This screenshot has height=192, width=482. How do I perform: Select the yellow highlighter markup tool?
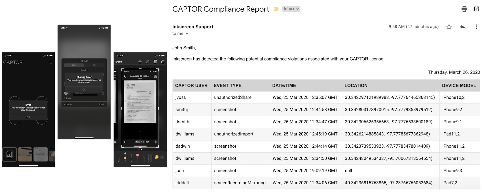click(125, 158)
